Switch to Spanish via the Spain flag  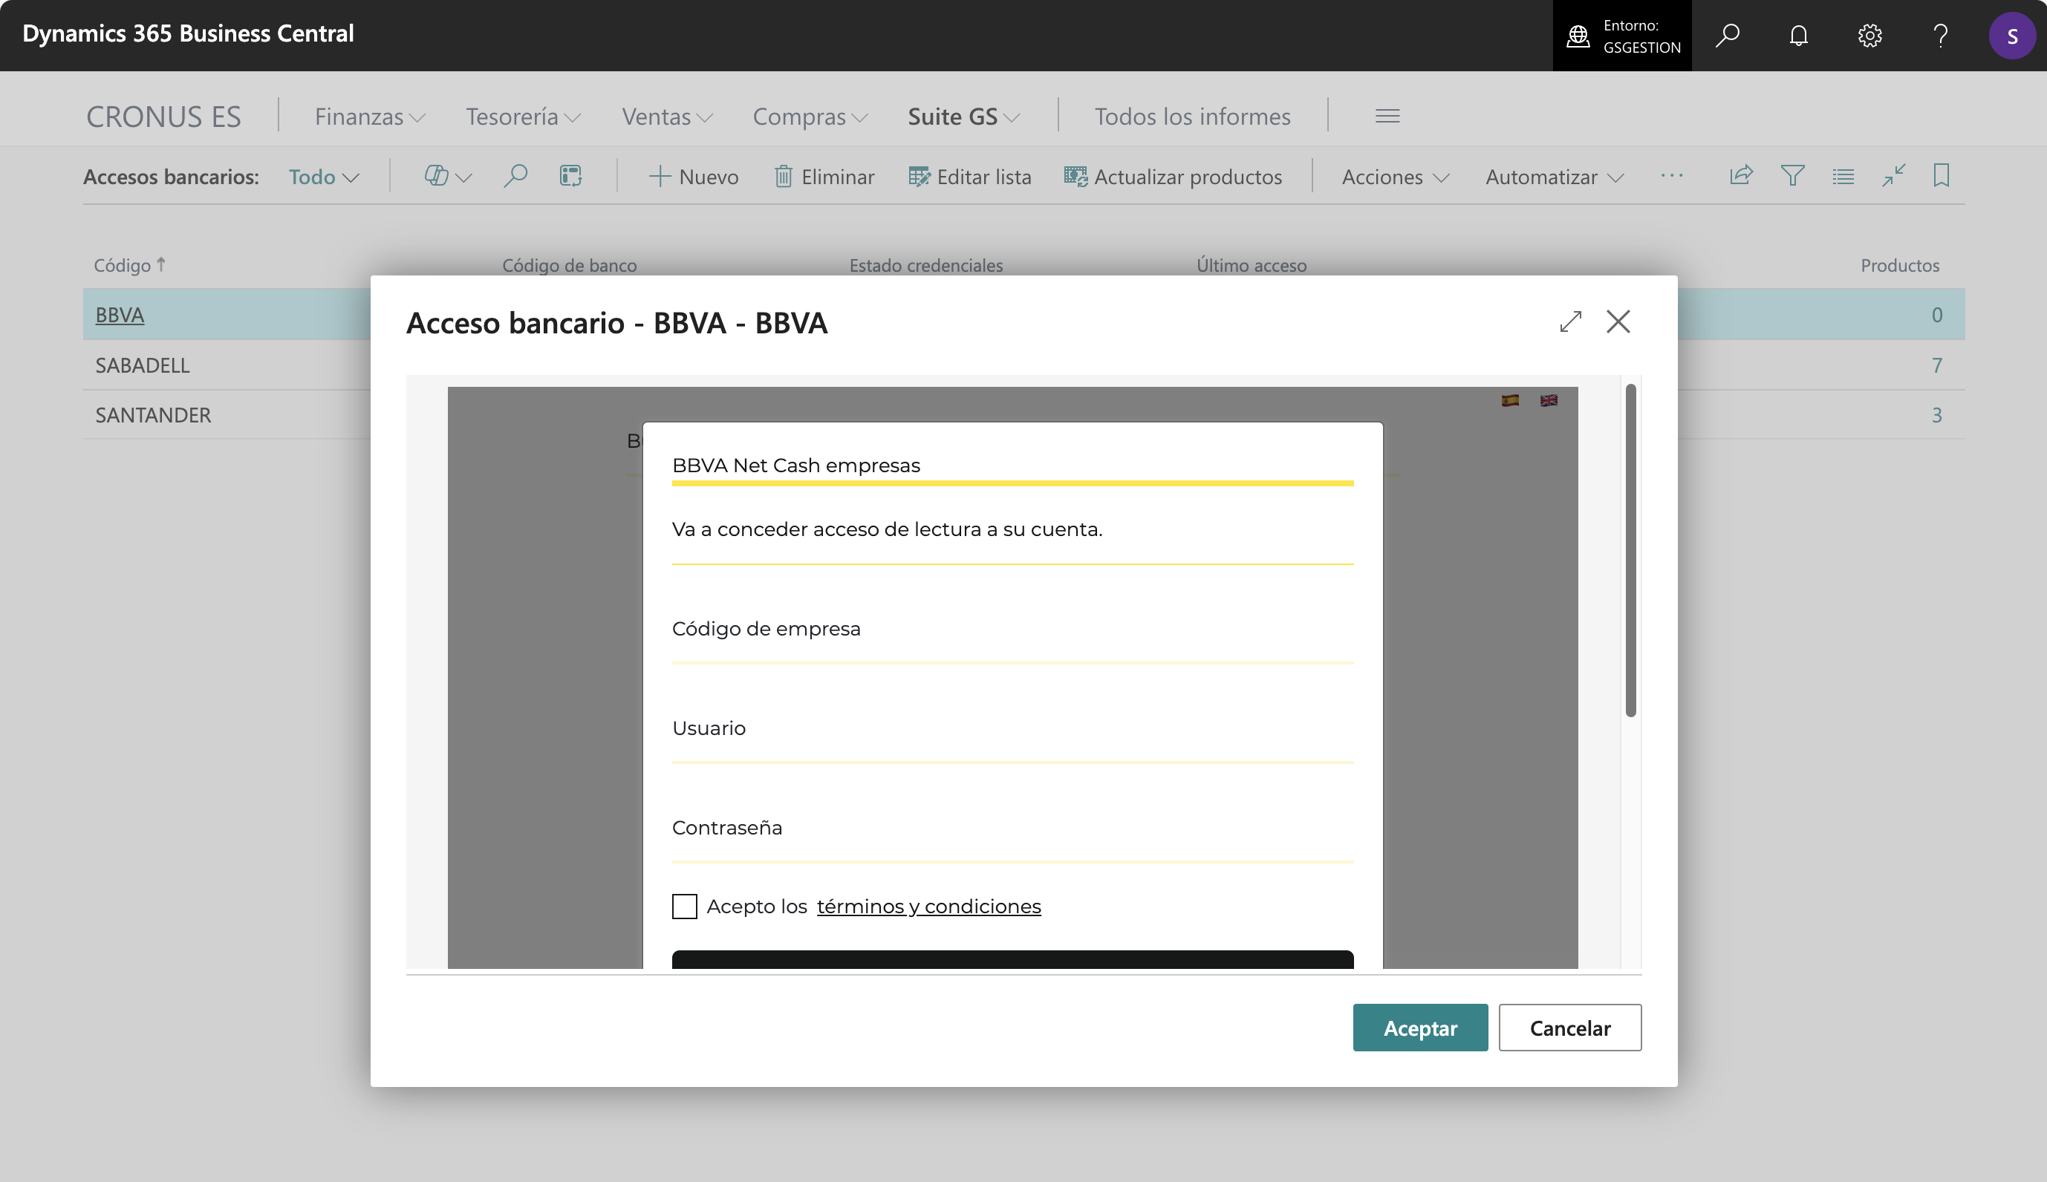click(1509, 400)
